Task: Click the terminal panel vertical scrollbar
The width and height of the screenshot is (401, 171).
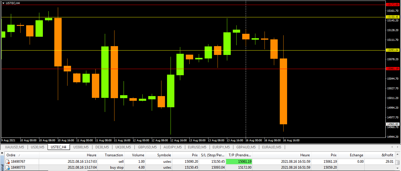Action: [397, 162]
